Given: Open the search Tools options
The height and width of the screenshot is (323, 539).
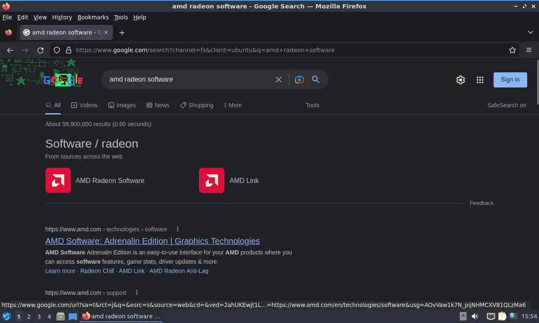Looking at the screenshot, I should click(x=312, y=105).
